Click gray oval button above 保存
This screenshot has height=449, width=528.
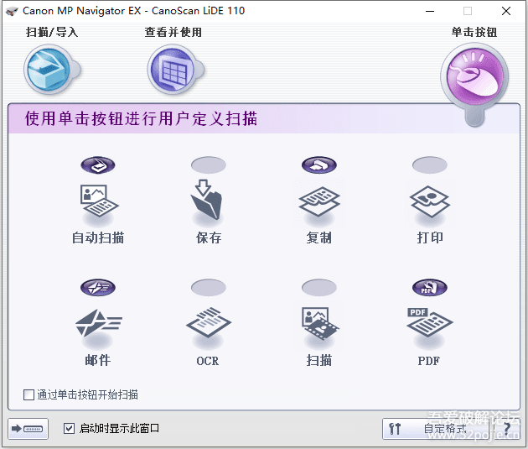pos(209,164)
